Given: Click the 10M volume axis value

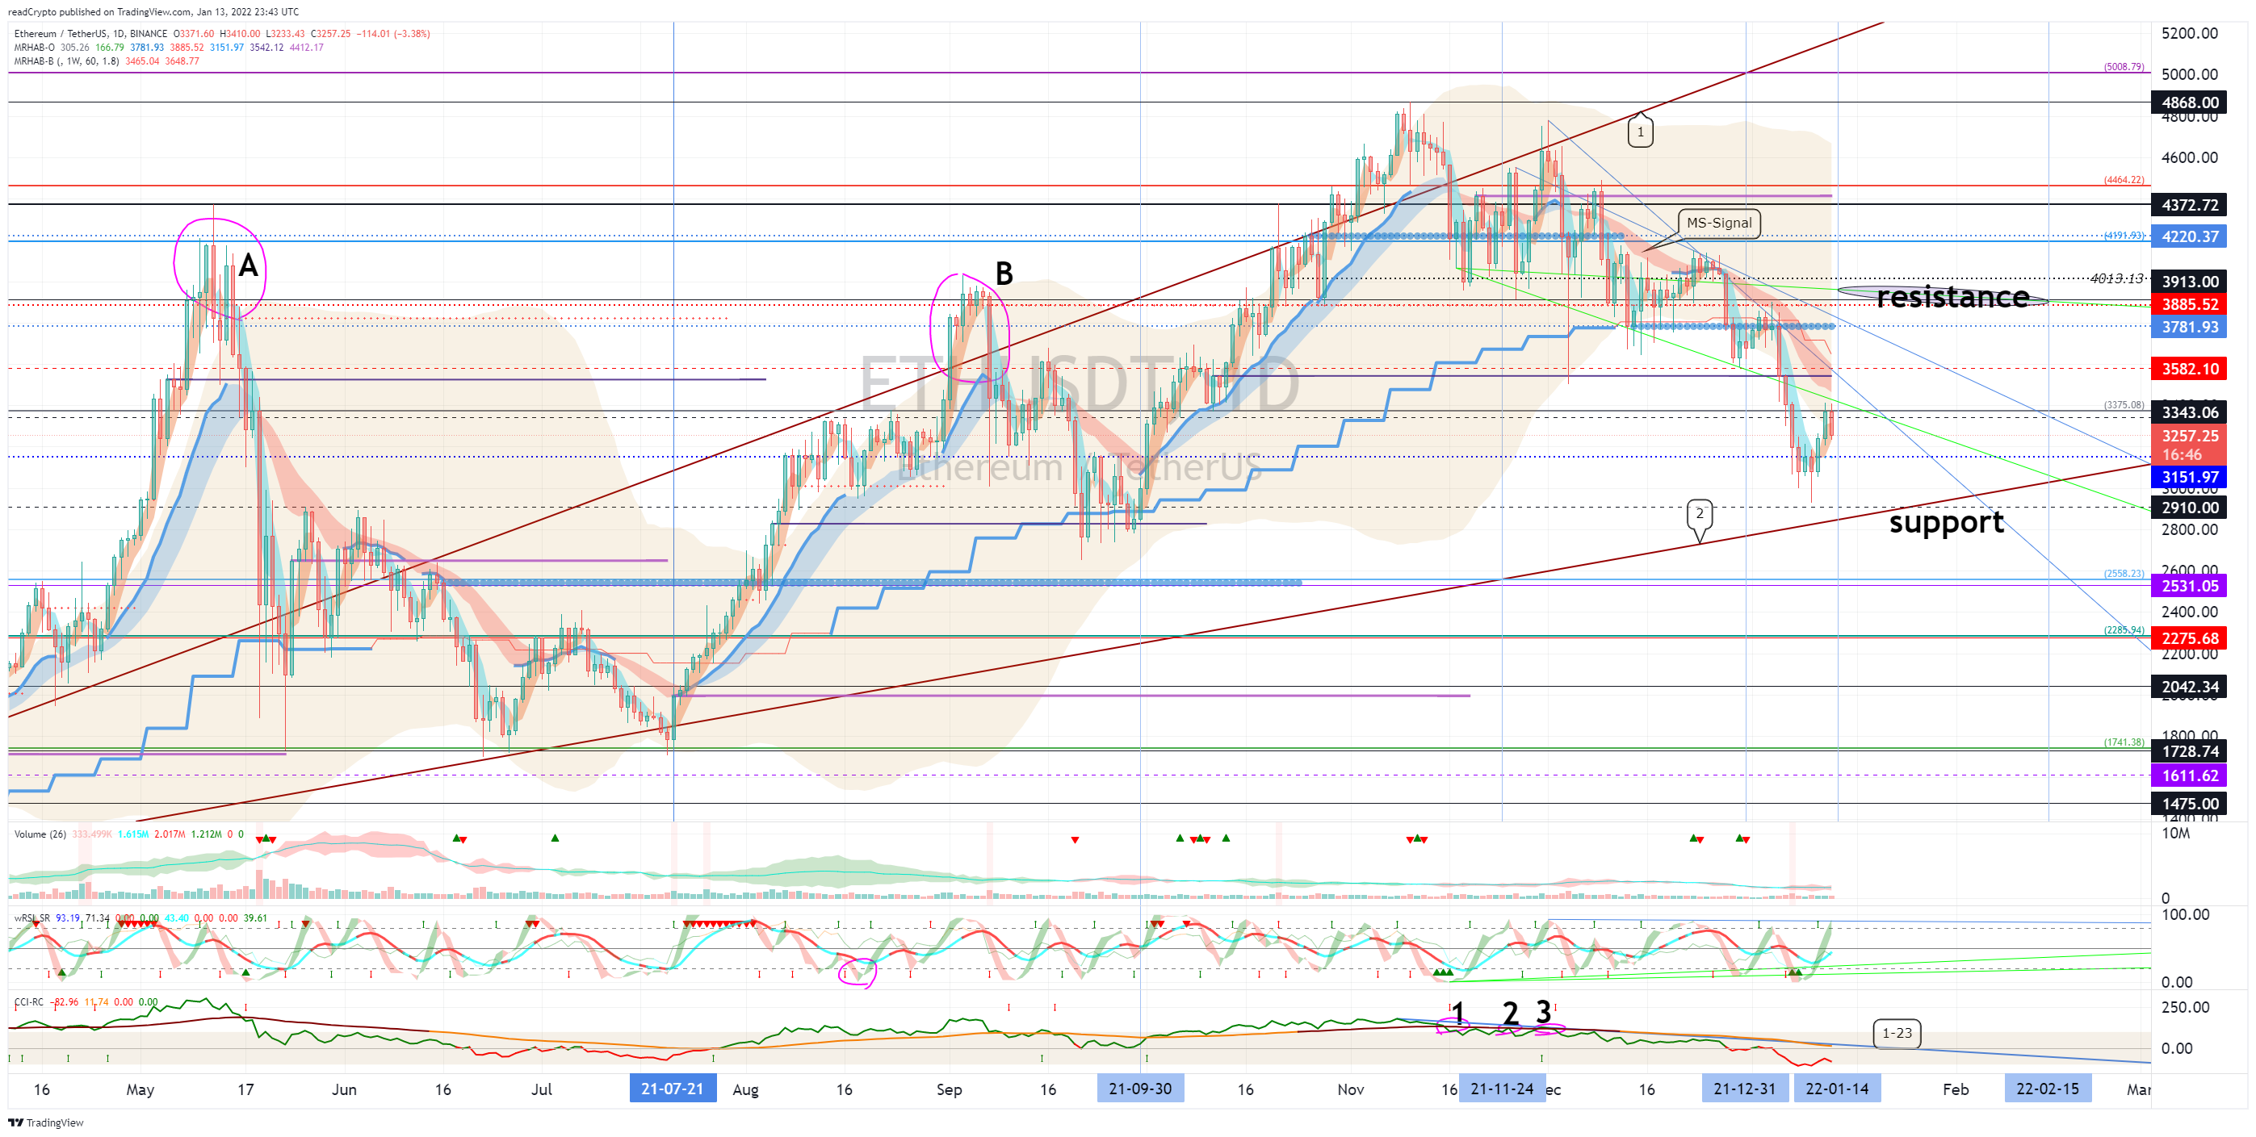Looking at the screenshot, I should 2175,834.
